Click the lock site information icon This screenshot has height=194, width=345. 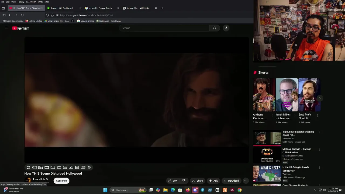point(52,15)
